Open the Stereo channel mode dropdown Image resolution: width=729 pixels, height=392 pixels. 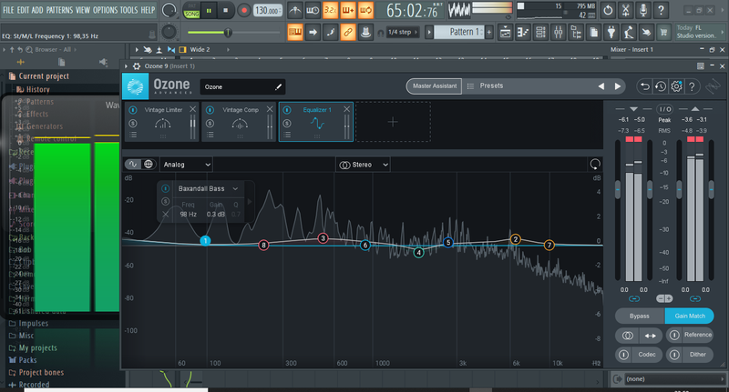[363, 165]
